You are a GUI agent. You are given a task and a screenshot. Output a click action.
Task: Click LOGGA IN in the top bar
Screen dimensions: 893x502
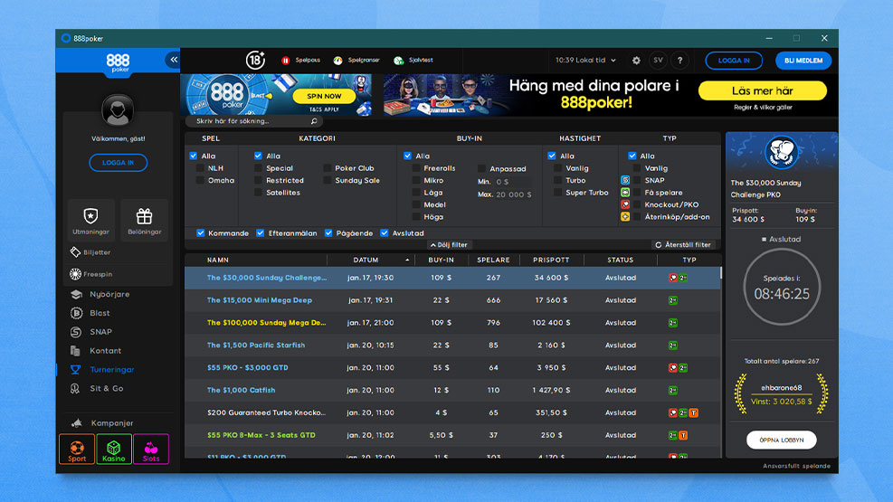point(734,61)
